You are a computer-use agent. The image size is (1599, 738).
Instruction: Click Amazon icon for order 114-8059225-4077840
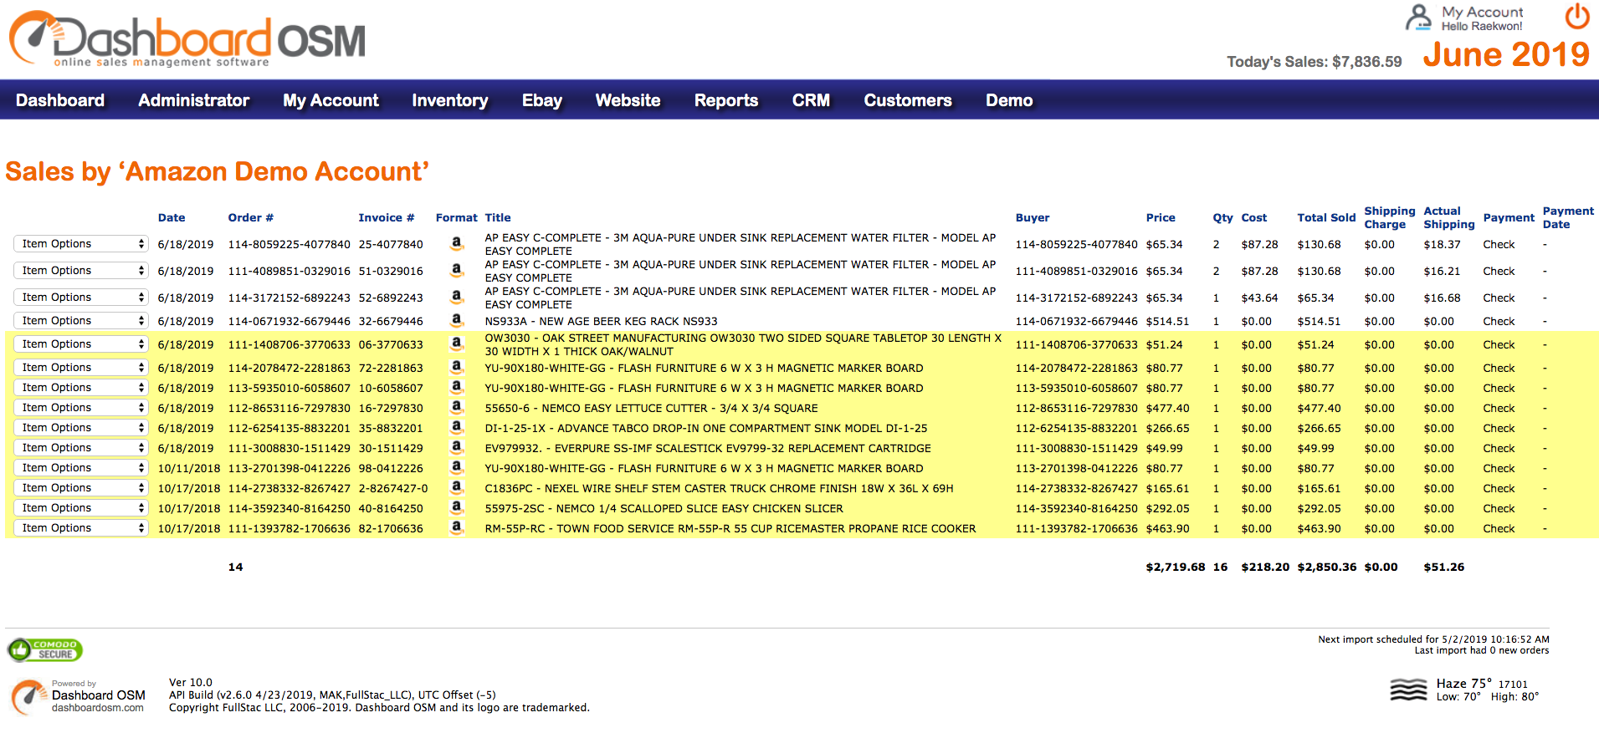click(457, 243)
